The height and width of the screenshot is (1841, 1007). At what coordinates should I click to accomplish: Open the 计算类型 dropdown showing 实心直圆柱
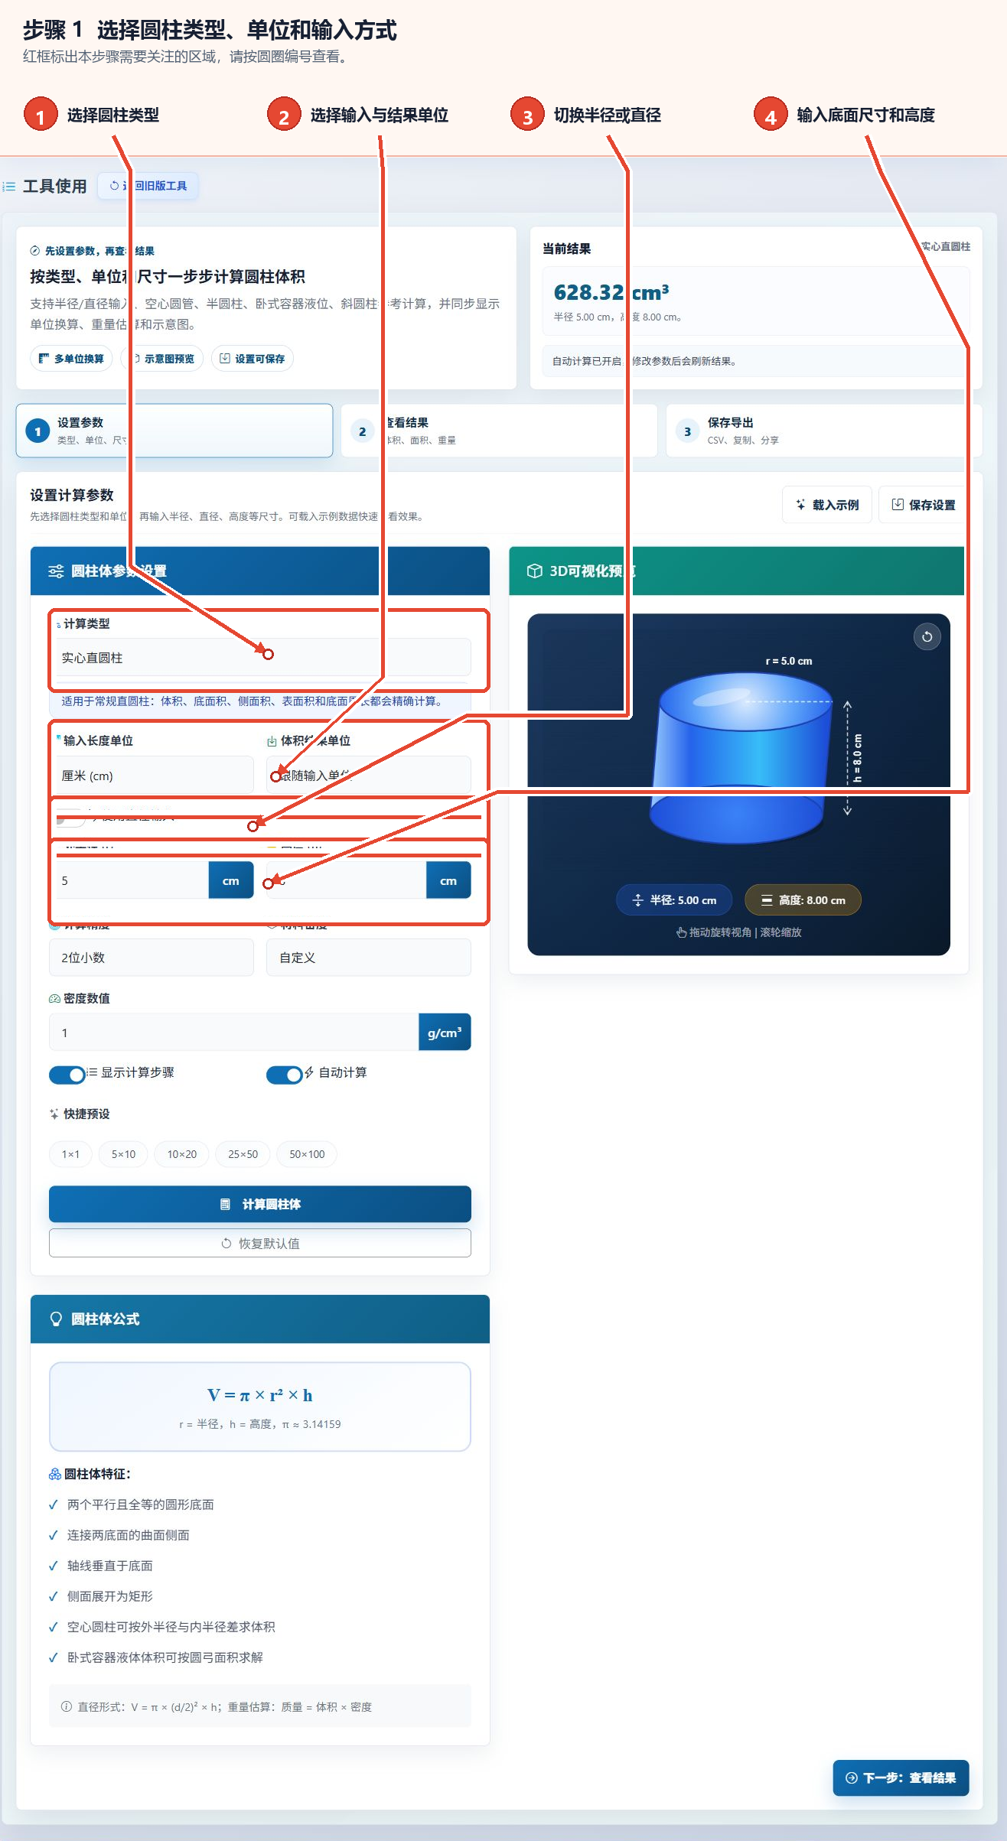[x=260, y=658]
